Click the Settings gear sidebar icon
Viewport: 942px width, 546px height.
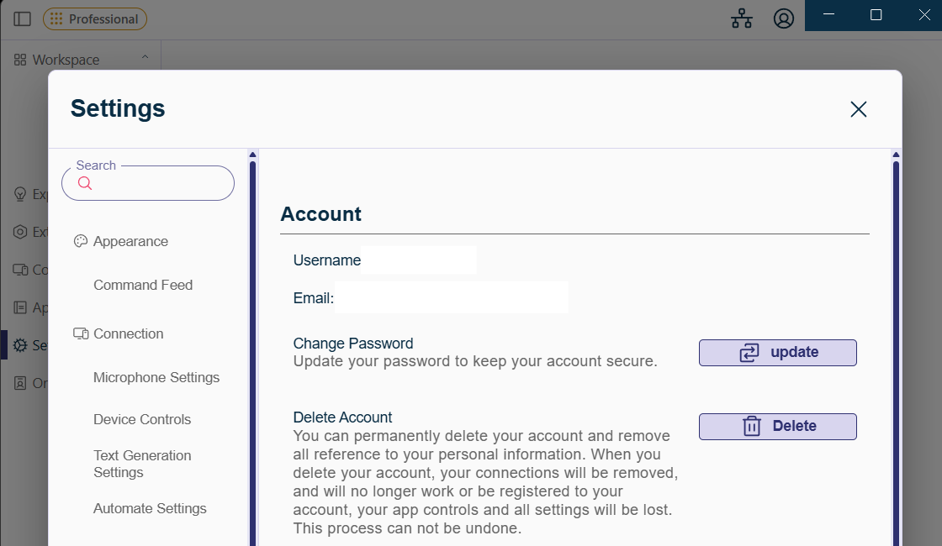coord(20,345)
